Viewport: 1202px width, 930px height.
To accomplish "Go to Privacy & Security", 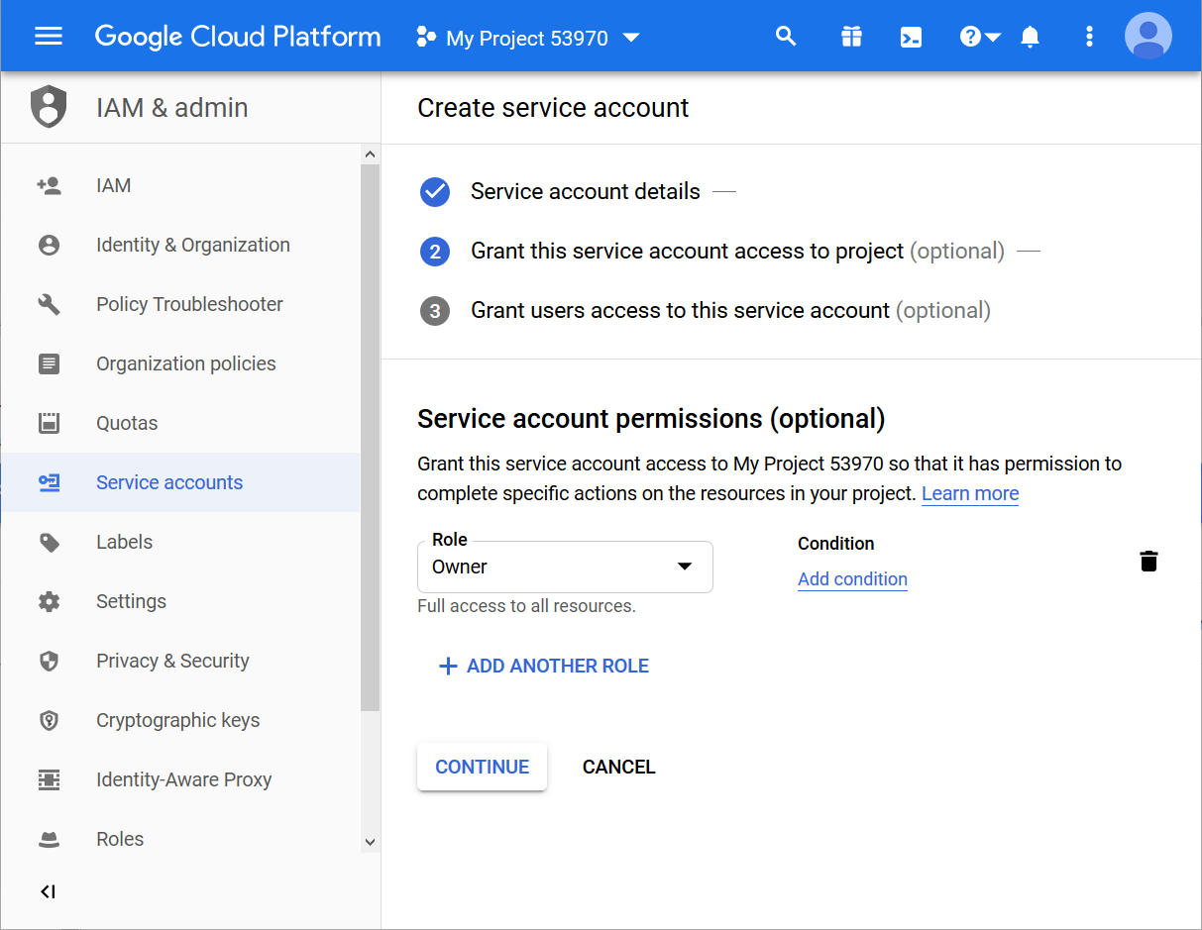I will [180, 661].
